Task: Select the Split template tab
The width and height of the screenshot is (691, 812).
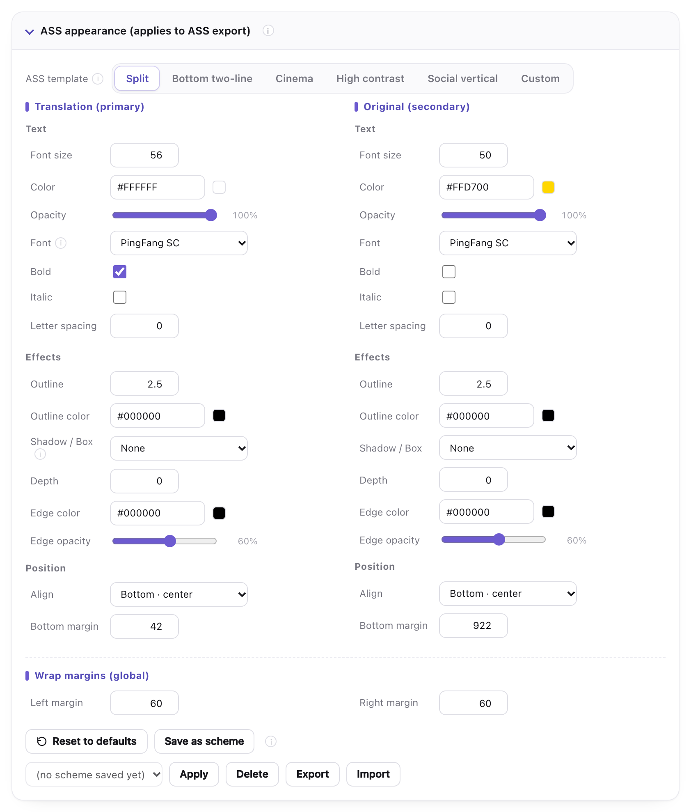Action: [137, 78]
